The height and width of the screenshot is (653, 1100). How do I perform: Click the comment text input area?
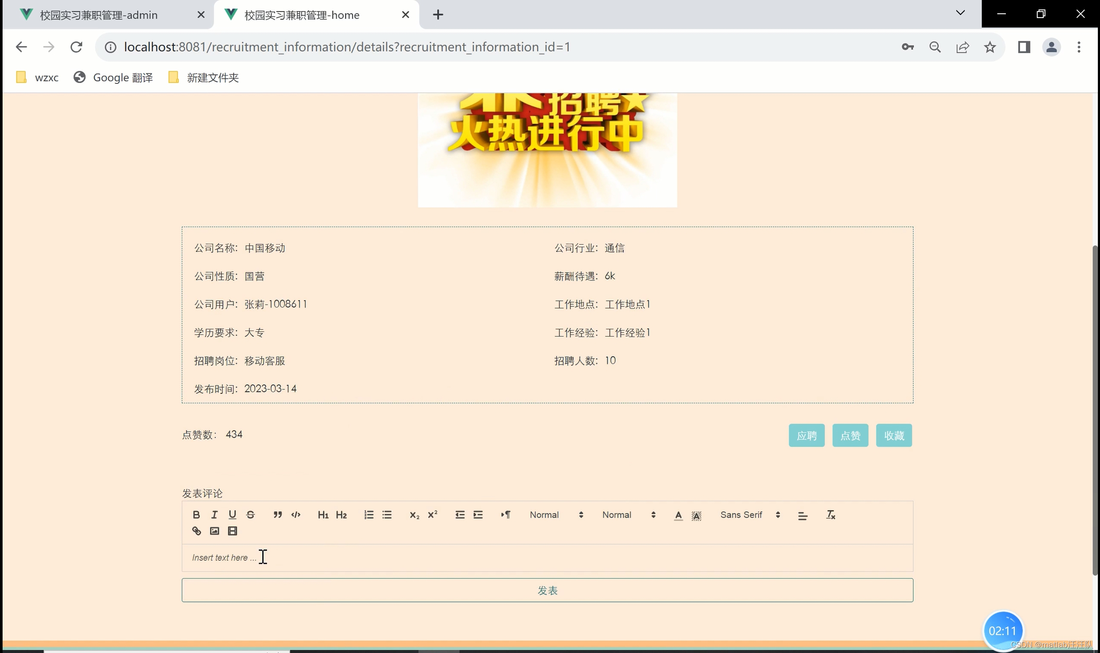547,558
